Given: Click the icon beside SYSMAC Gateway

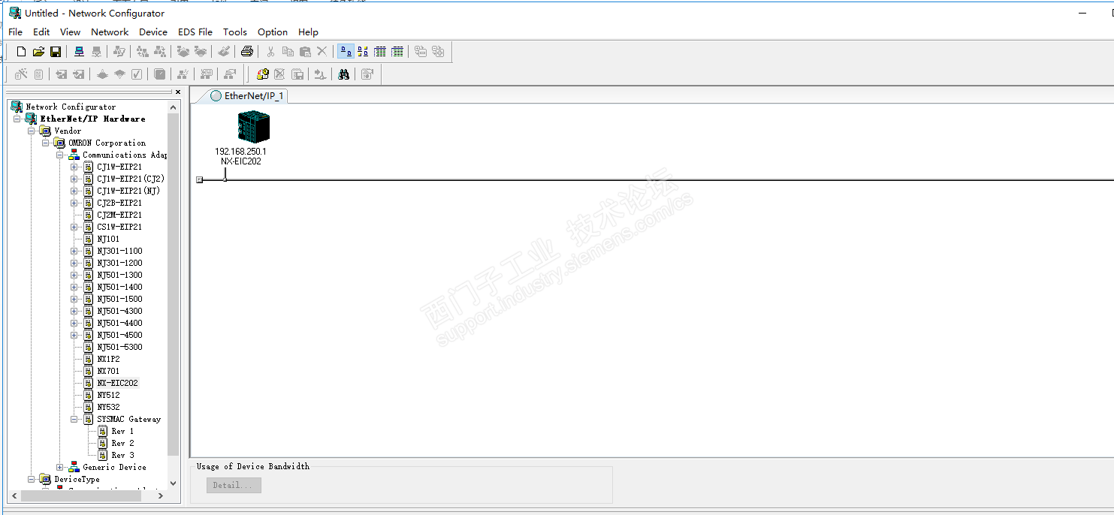Looking at the screenshot, I should tap(89, 419).
